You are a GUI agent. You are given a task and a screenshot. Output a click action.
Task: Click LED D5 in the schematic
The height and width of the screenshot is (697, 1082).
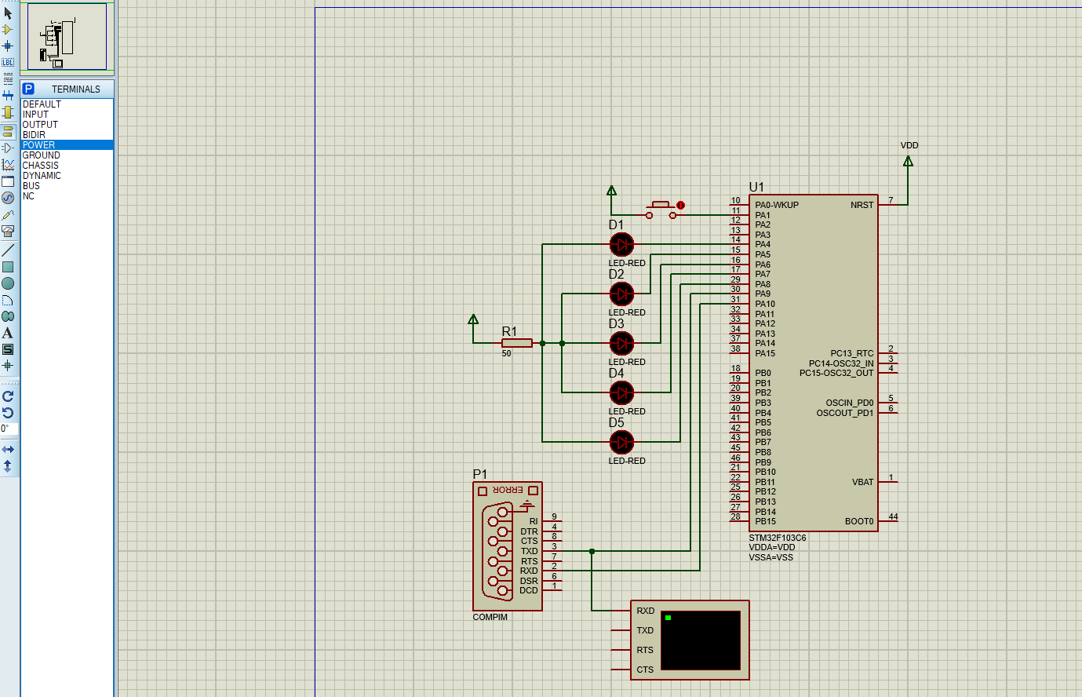point(621,442)
